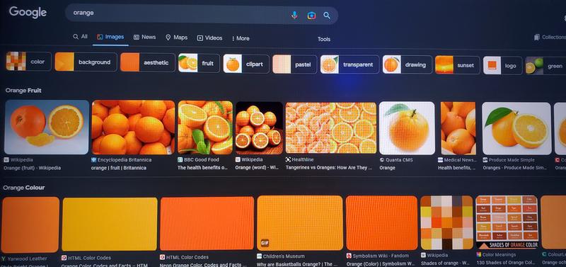Open Wikipedia orange and half-slice image

(x=47, y=127)
